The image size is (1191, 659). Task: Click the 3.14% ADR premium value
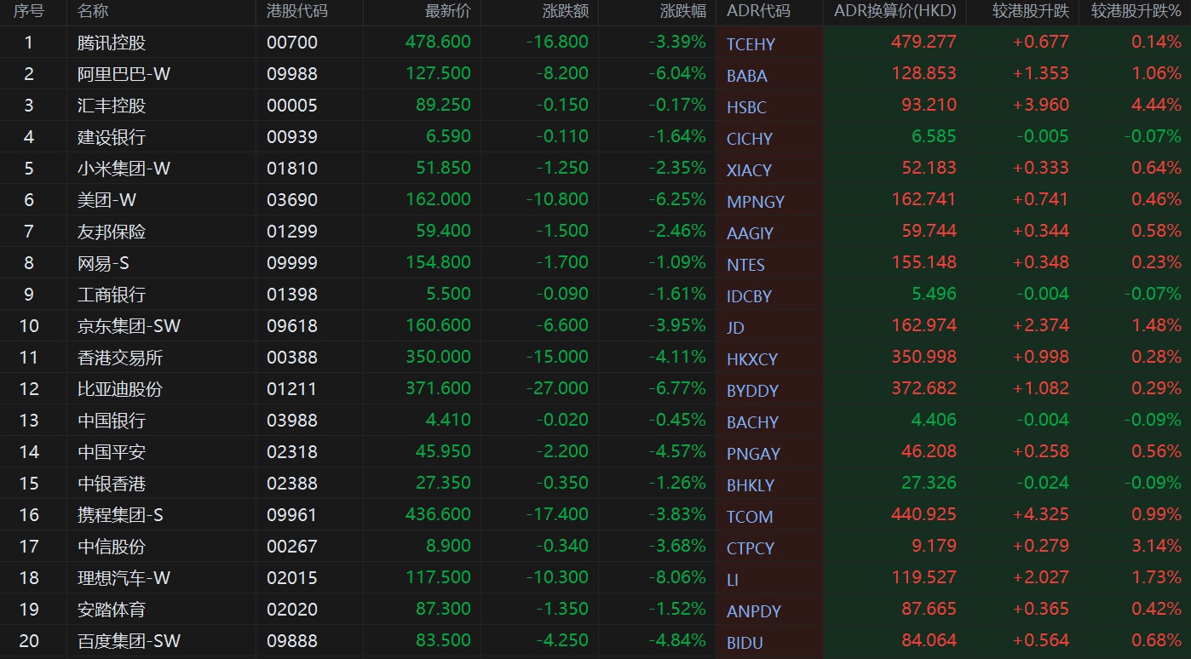click(1156, 546)
